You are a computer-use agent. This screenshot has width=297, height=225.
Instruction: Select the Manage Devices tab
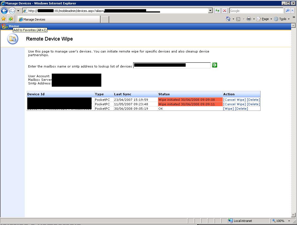tap(59, 19)
